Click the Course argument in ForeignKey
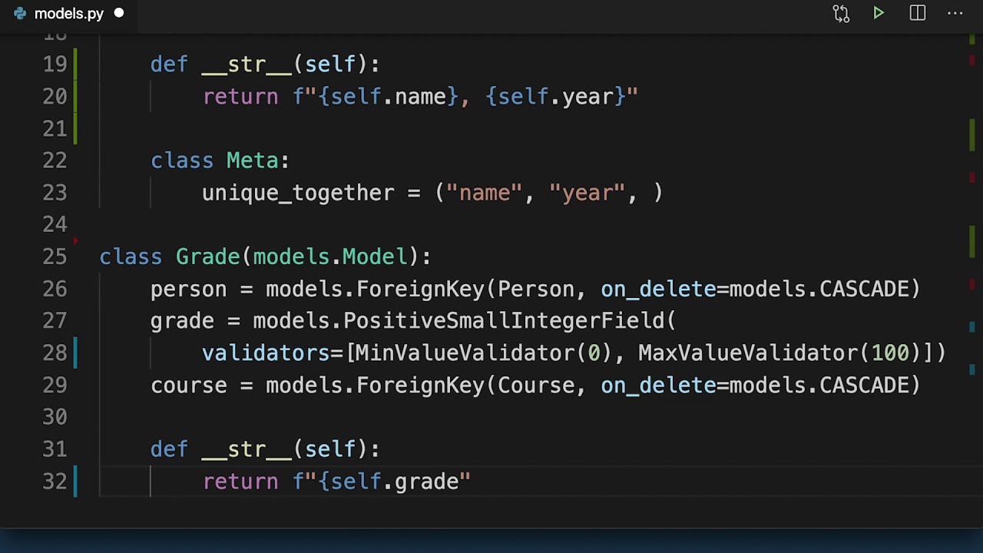Screen dimensions: 983x553 [535, 386]
